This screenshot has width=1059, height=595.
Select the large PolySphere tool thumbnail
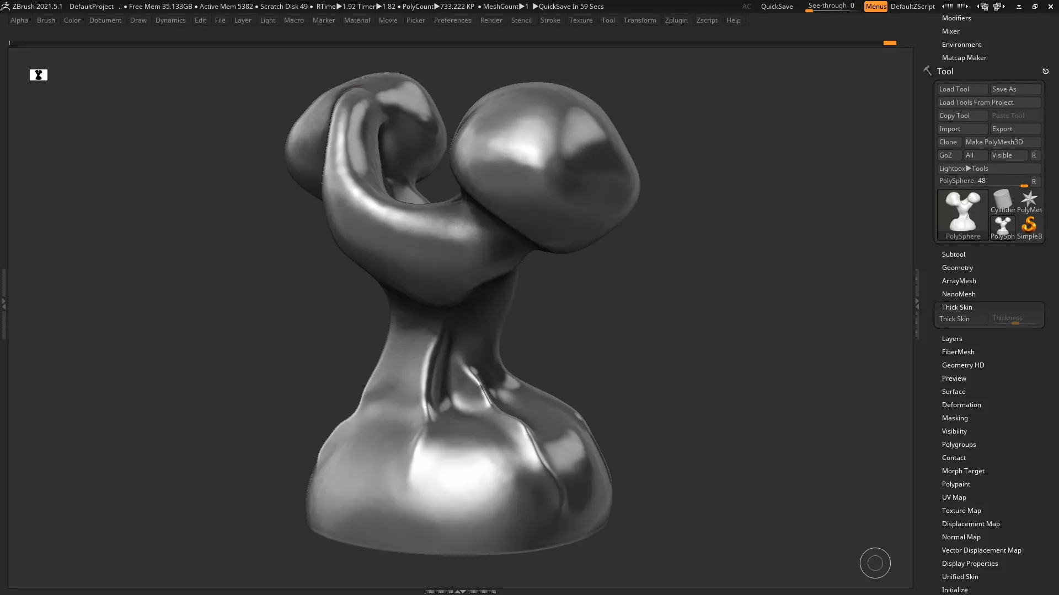coord(963,215)
